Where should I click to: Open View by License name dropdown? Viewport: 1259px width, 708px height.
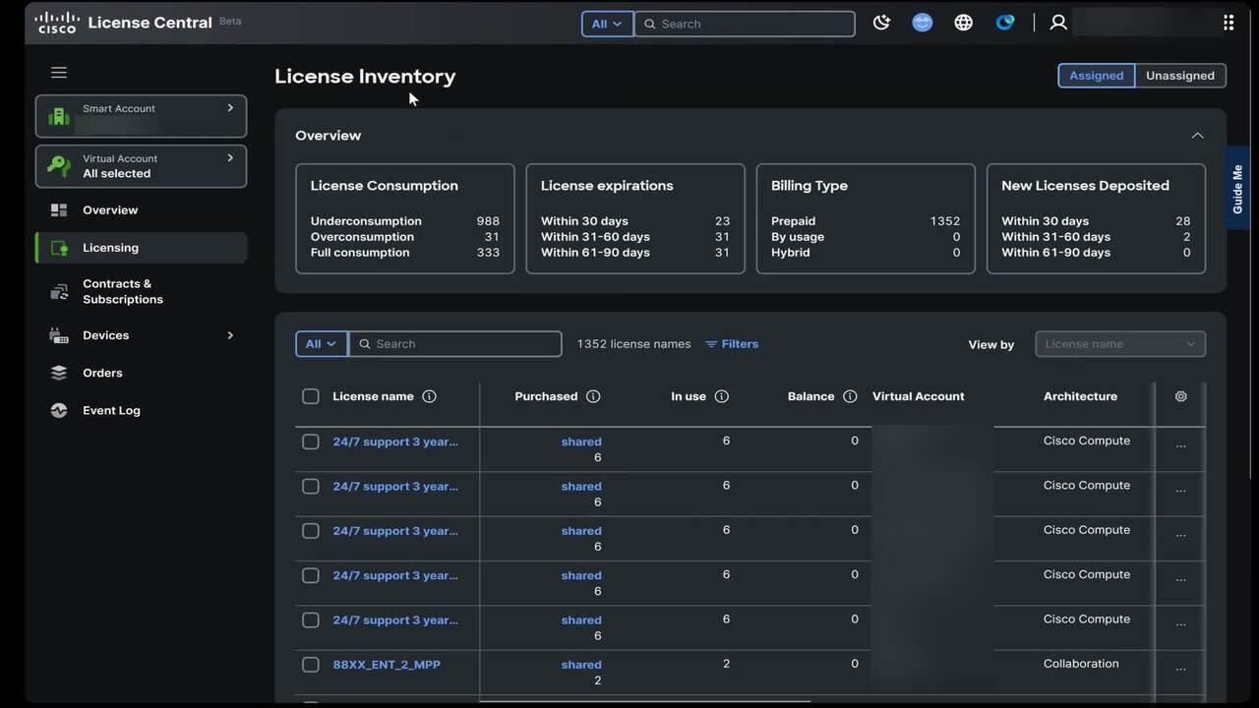(x=1120, y=344)
